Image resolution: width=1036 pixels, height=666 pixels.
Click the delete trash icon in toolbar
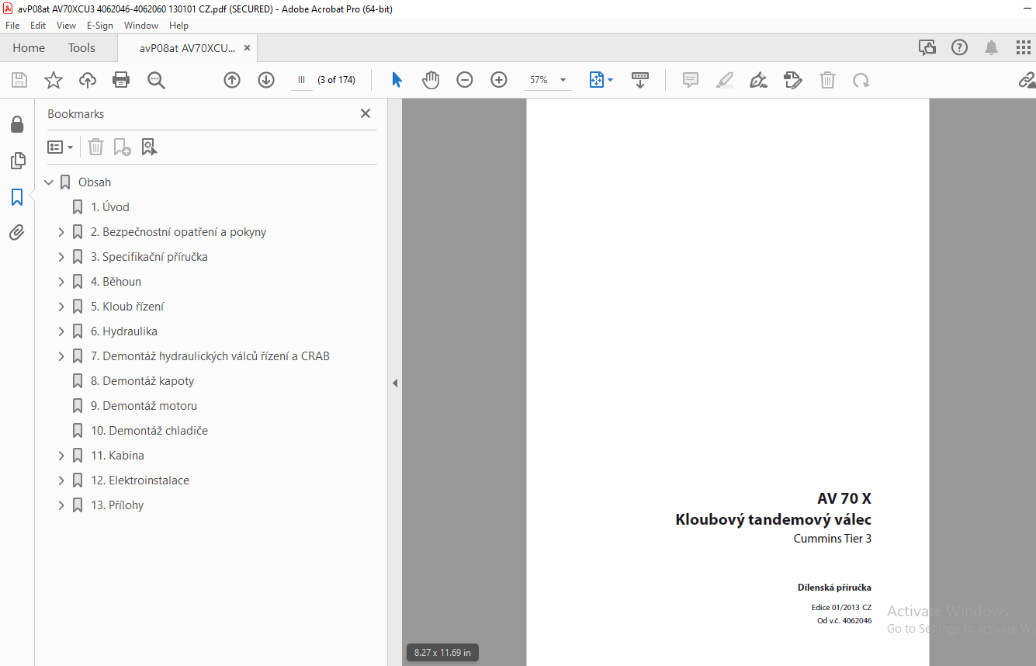828,80
